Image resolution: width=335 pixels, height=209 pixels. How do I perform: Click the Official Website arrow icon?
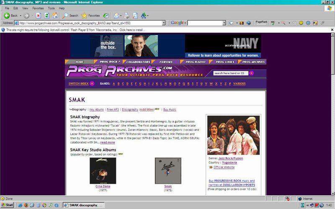point(211,167)
